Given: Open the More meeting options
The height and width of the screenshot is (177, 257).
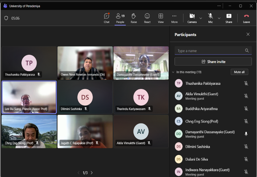Looking at the screenshot, I should [174, 18].
